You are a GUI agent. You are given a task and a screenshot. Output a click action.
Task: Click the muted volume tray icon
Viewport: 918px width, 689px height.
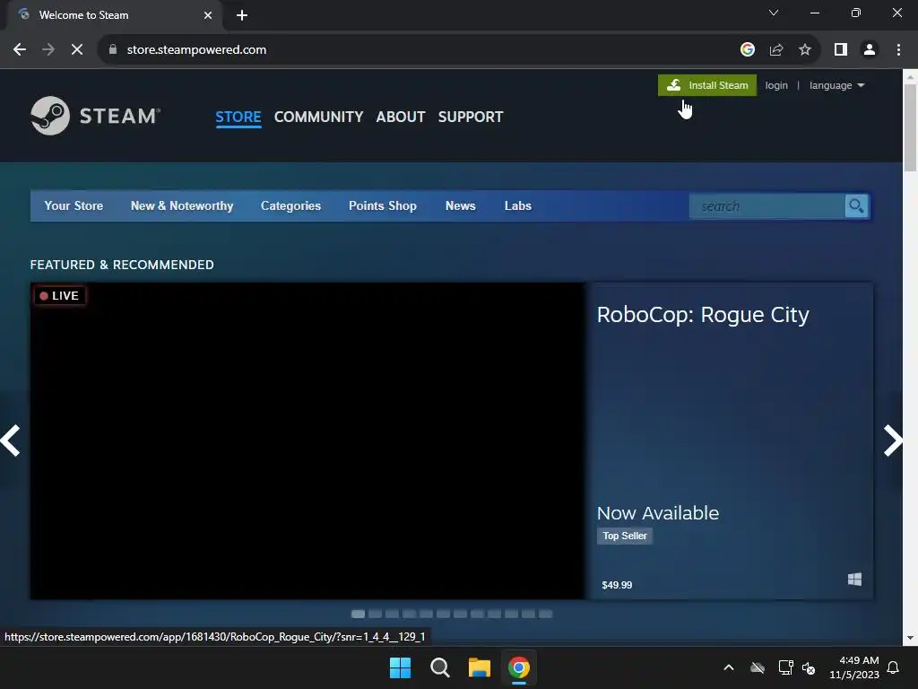click(809, 667)
